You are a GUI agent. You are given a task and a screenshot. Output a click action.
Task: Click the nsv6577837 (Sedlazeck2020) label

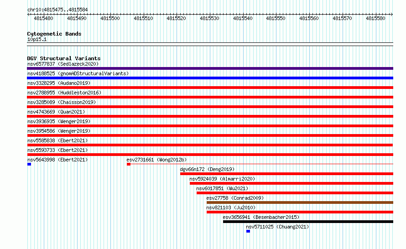tap(63, 64)
